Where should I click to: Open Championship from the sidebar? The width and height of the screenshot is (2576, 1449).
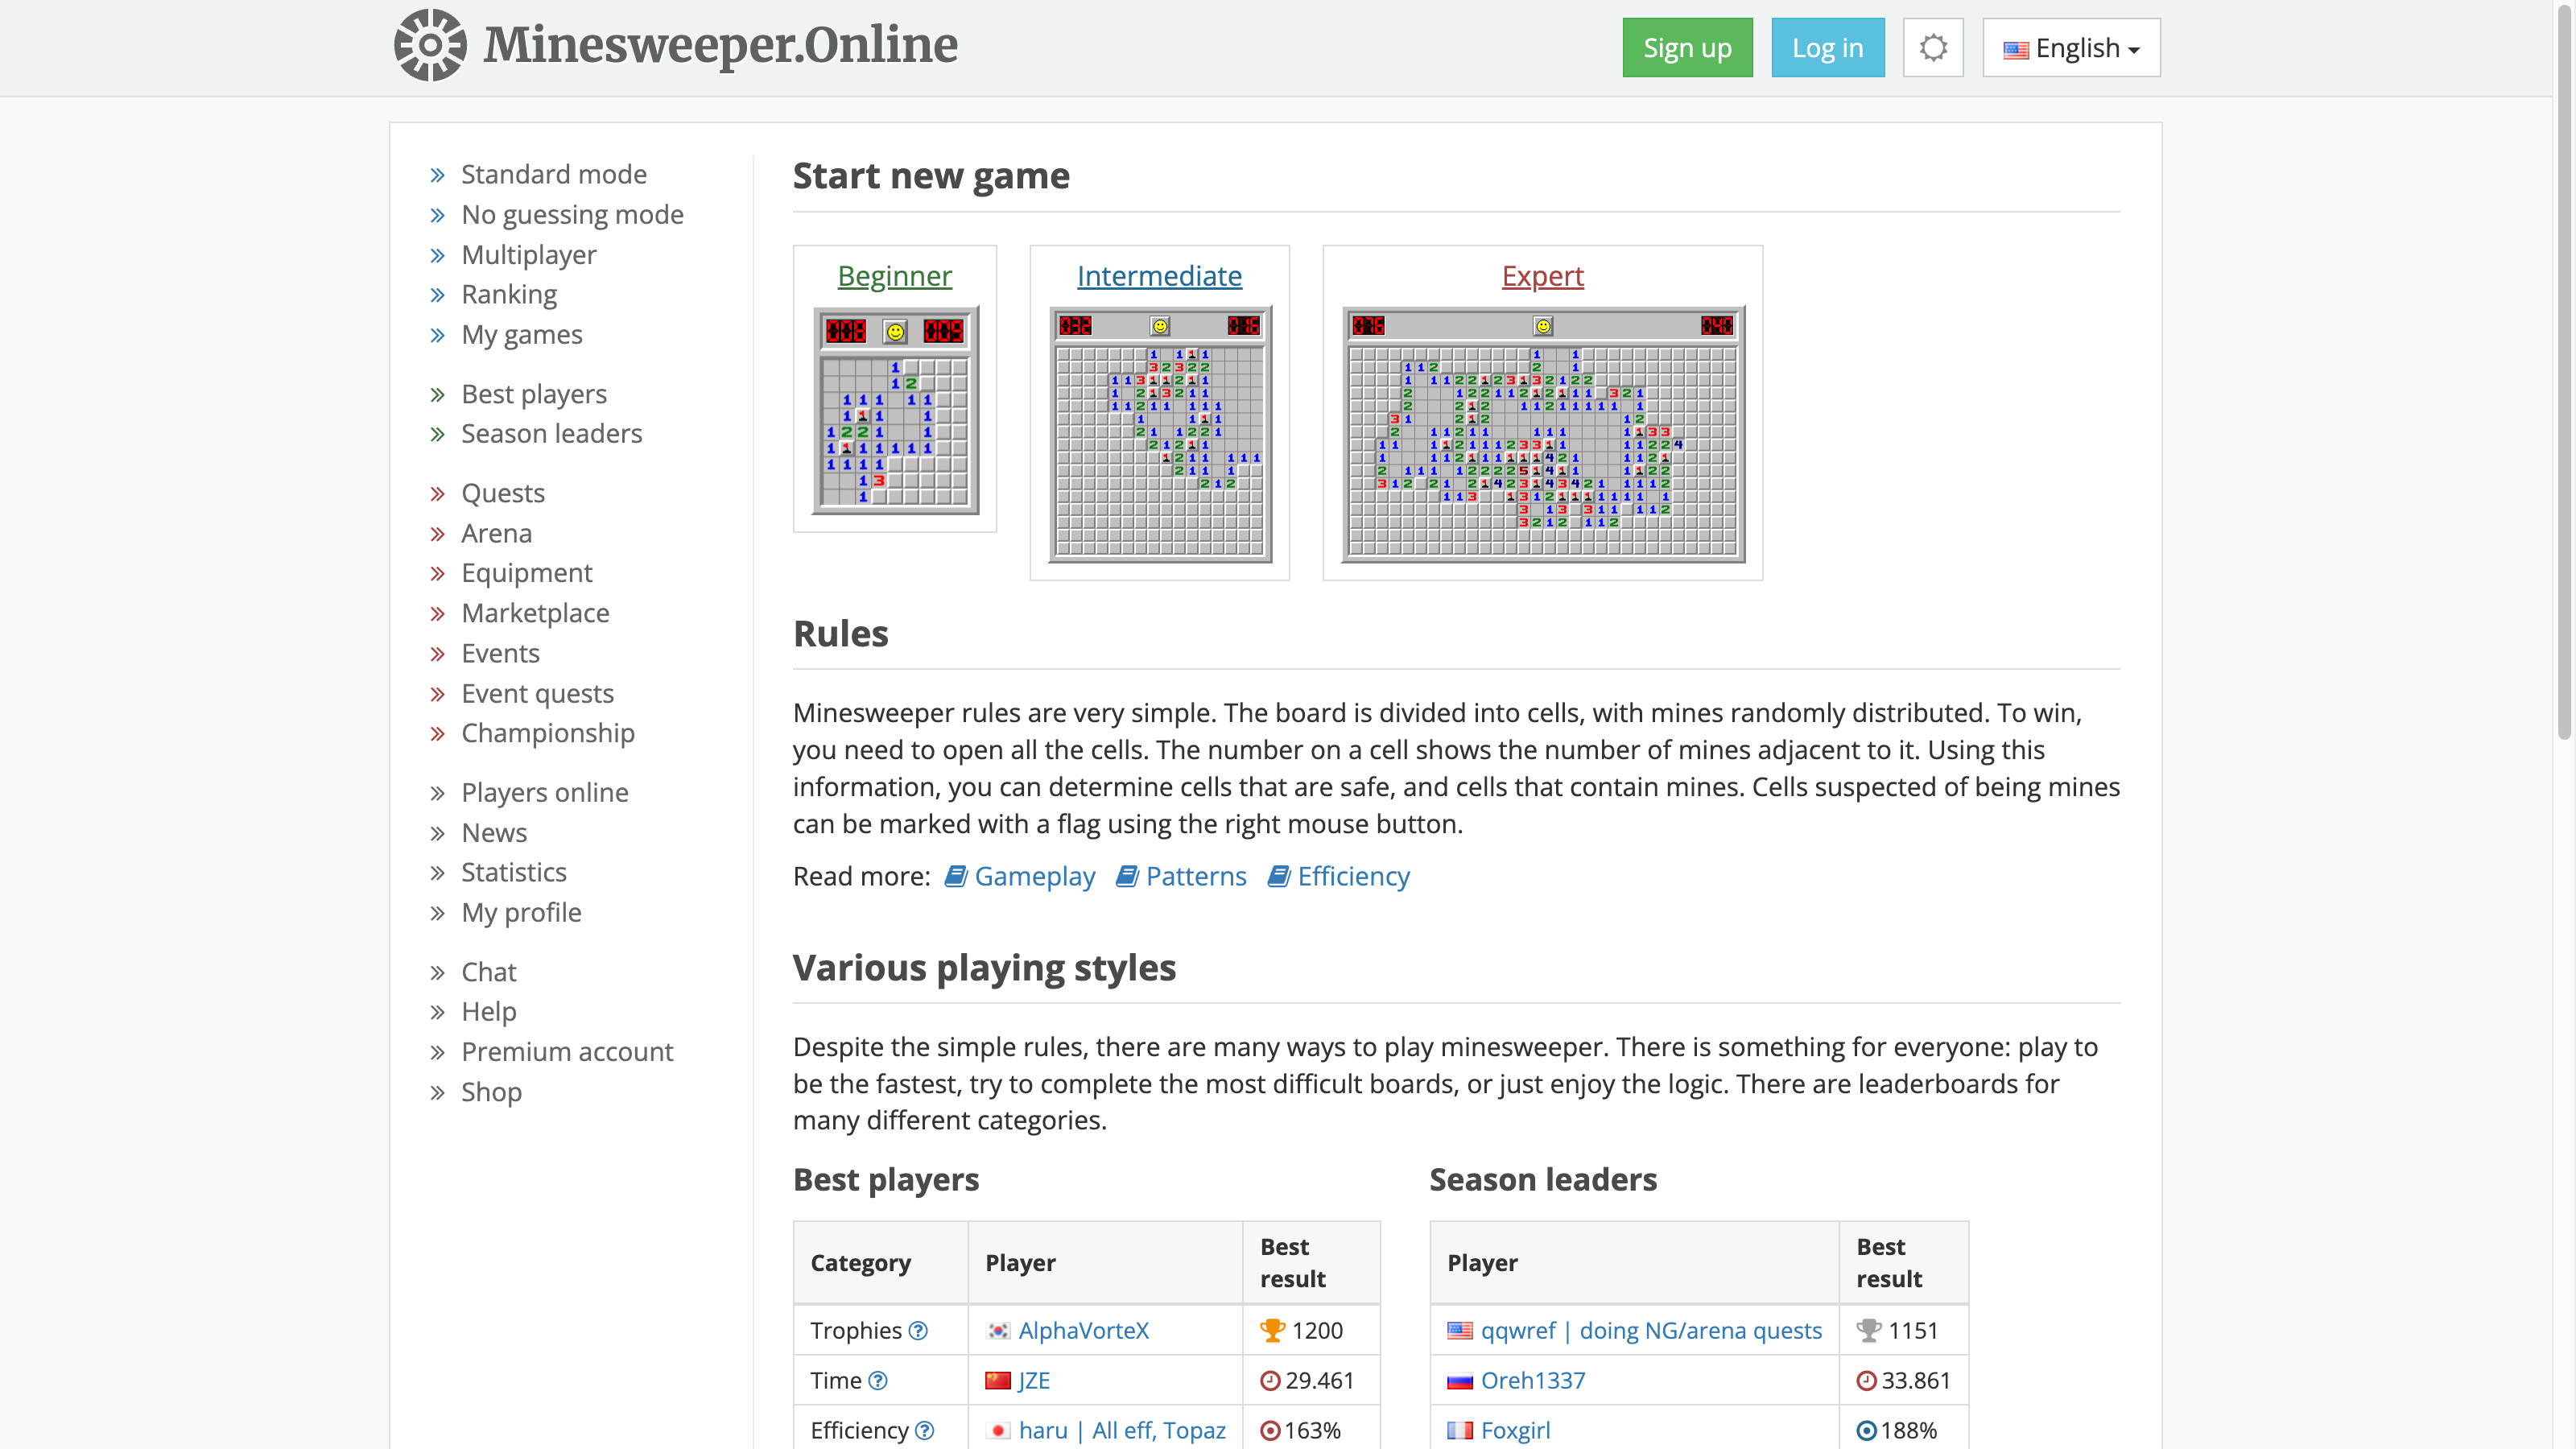[x=548, y=733]
